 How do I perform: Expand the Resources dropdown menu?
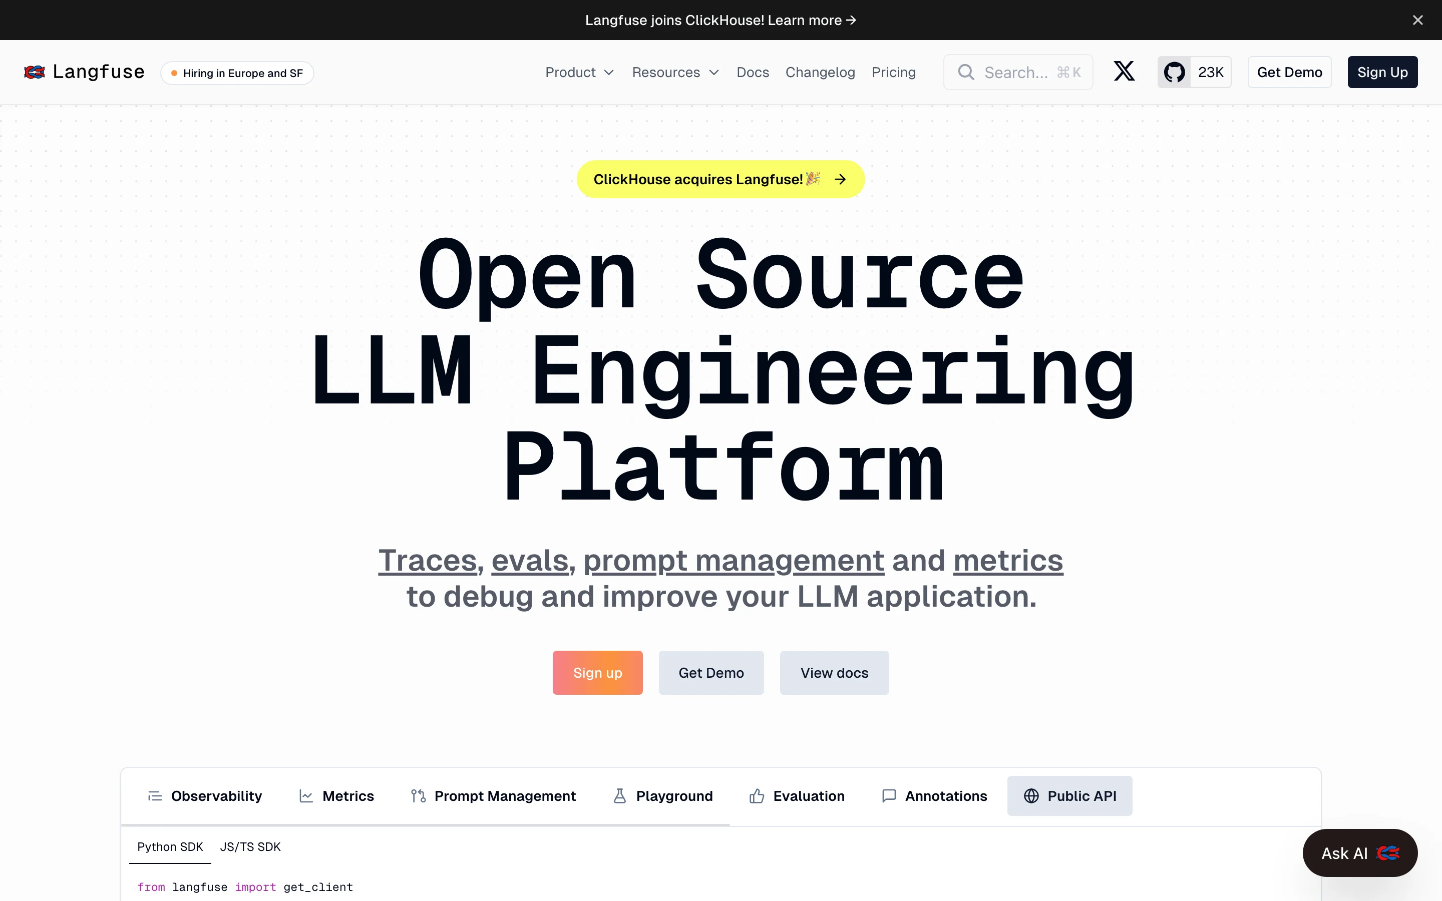[x=675, y=72]
